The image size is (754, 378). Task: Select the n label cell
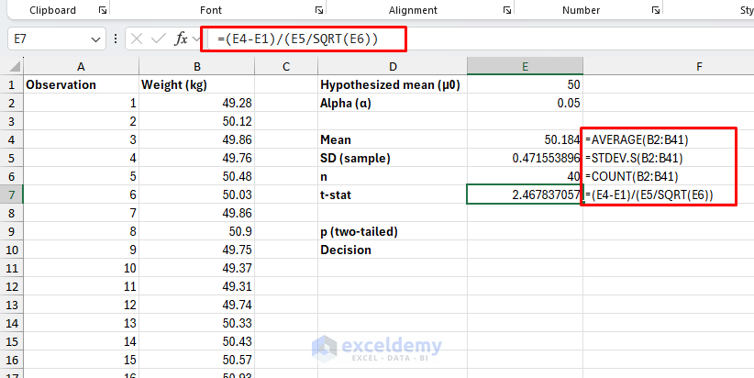393,176
